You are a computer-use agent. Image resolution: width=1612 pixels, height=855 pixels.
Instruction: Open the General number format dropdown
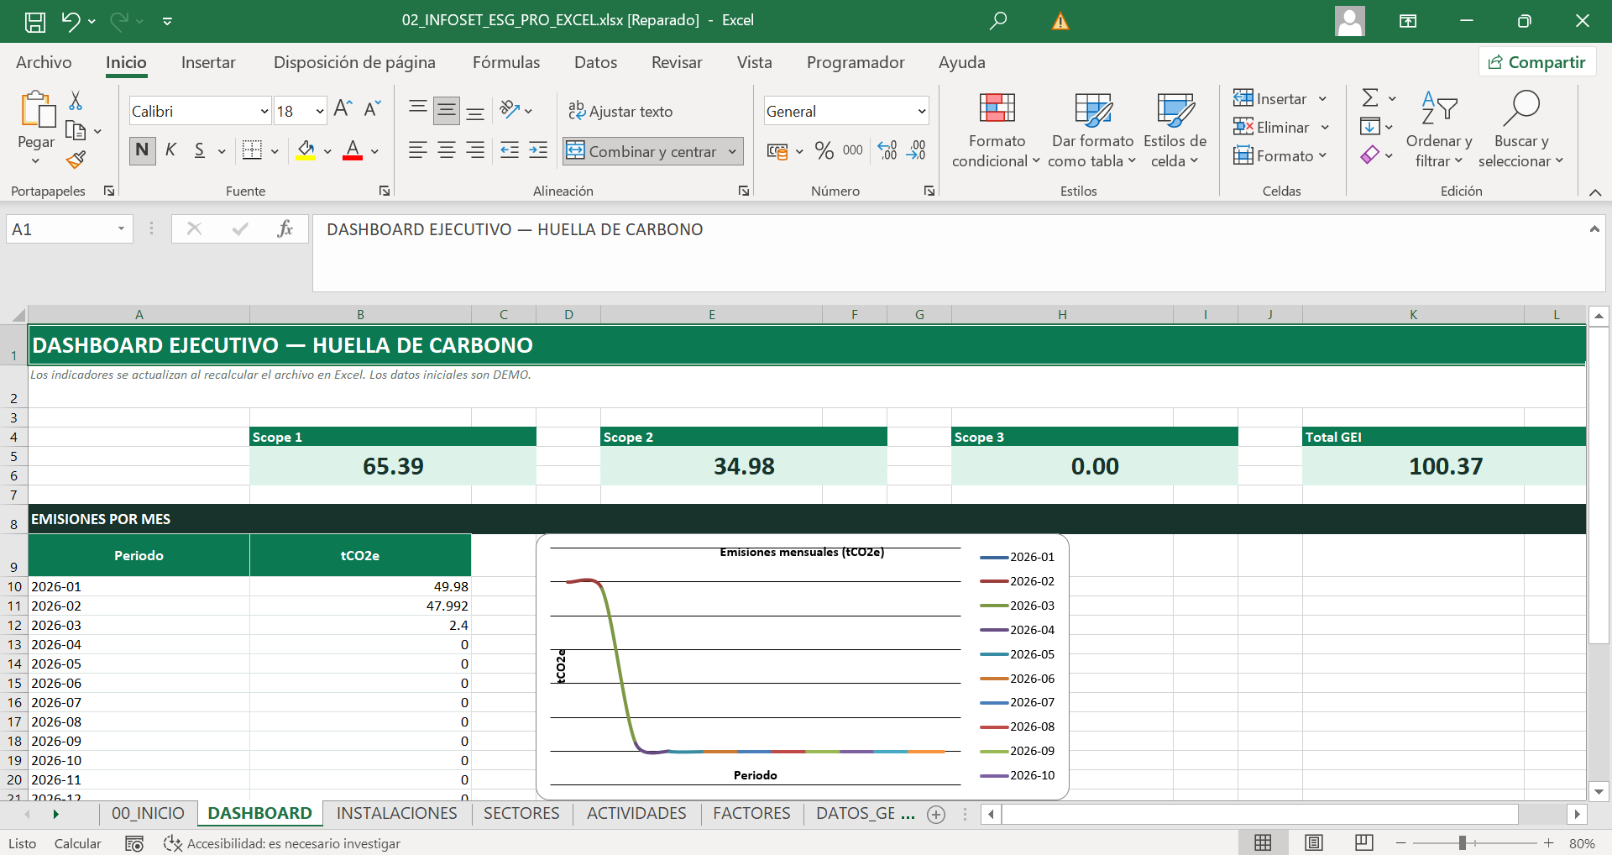point(921,111)
